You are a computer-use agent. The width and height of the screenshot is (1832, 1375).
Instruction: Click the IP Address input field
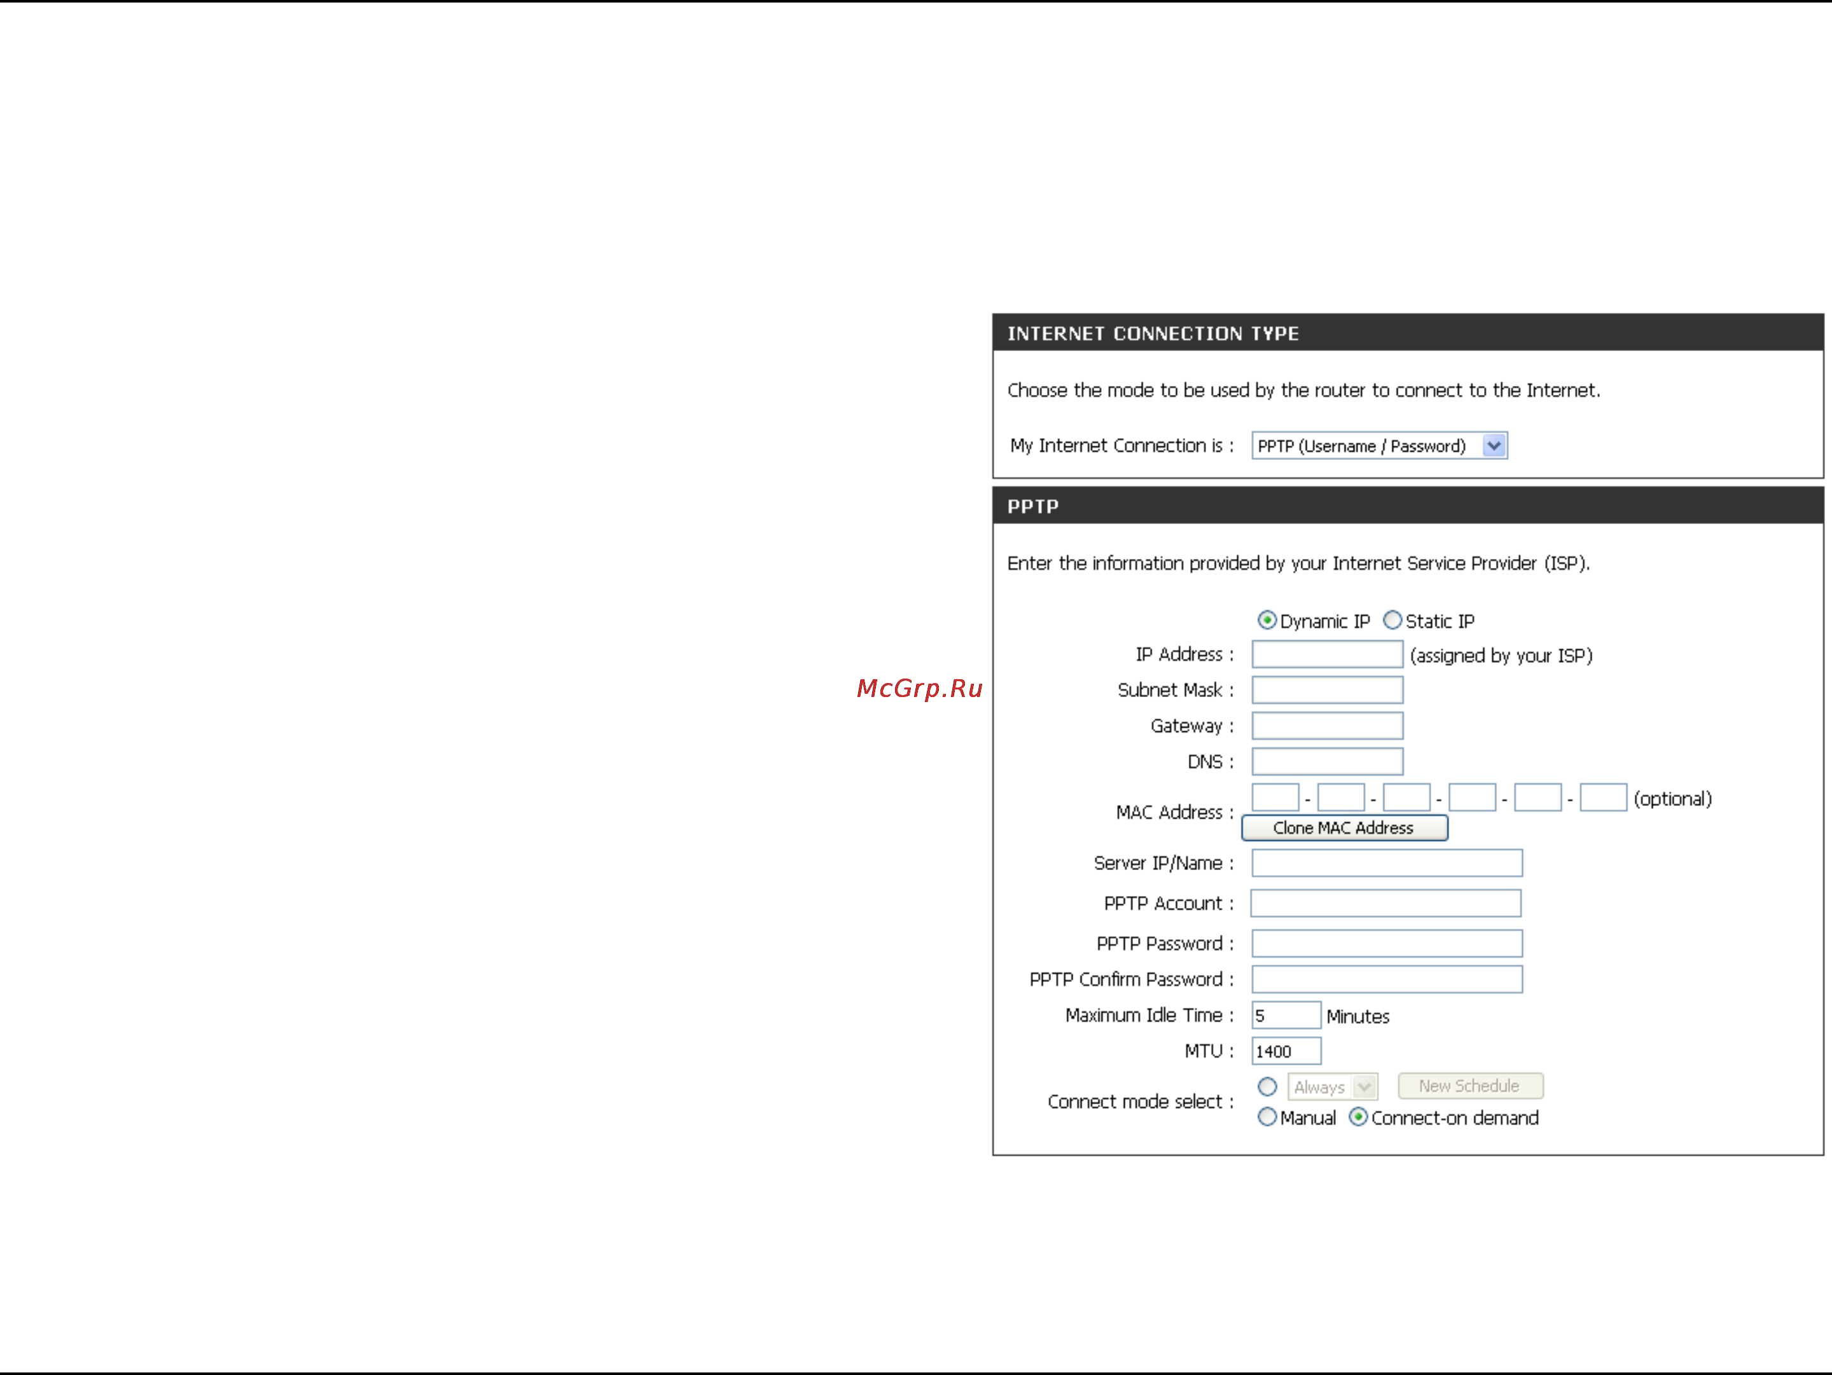click(1327, 654)
